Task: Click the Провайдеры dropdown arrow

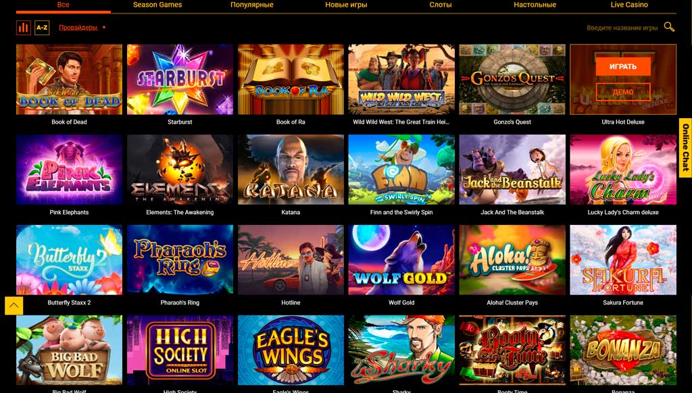Action: pos(104,28)
